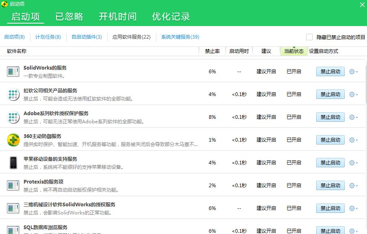Click 禁止启动 for 虹软公司相关产品的服务
Viewport: 367px width, 234px height.
tap(330, 94)
